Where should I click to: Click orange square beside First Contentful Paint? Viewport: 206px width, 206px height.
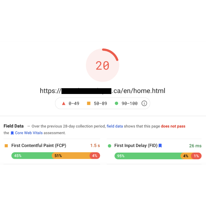(6, 146)
